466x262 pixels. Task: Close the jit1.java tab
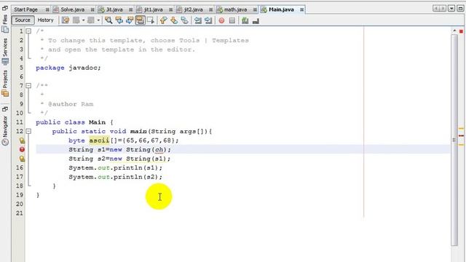170,9
